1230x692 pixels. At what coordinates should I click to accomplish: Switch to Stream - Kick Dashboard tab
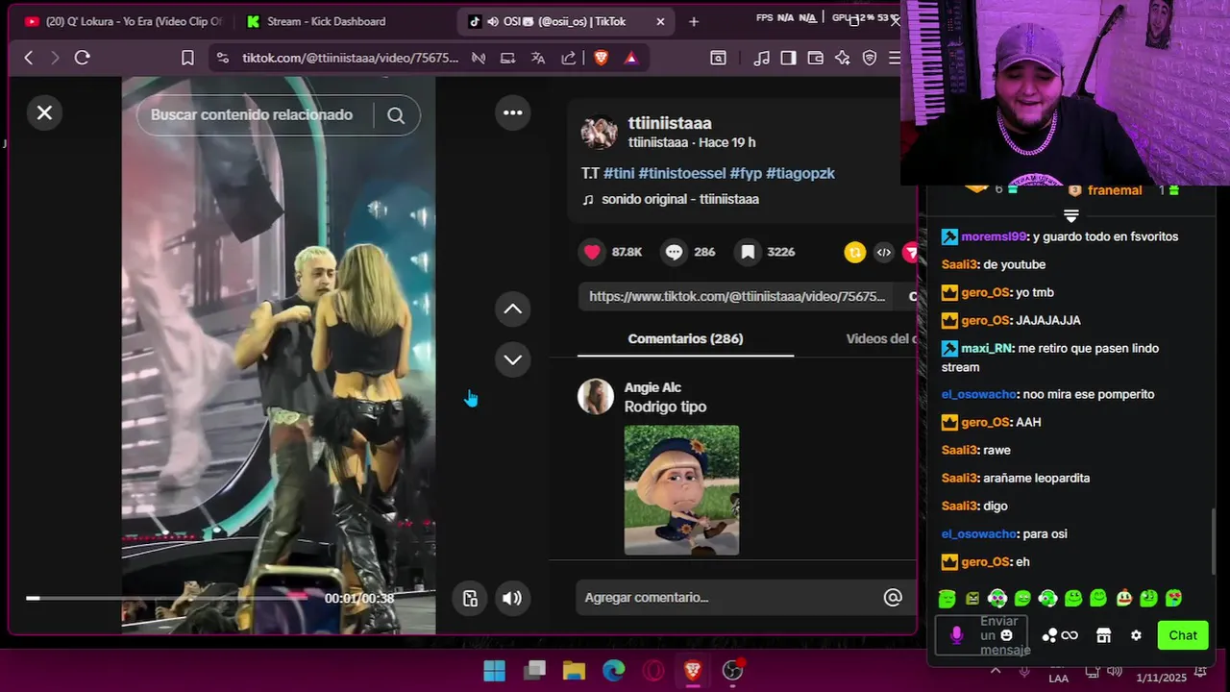point(317,21)
